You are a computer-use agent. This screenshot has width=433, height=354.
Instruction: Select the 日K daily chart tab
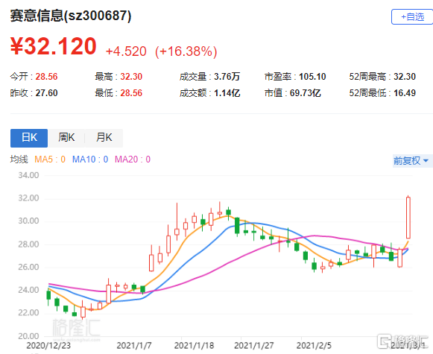(29, 138)
